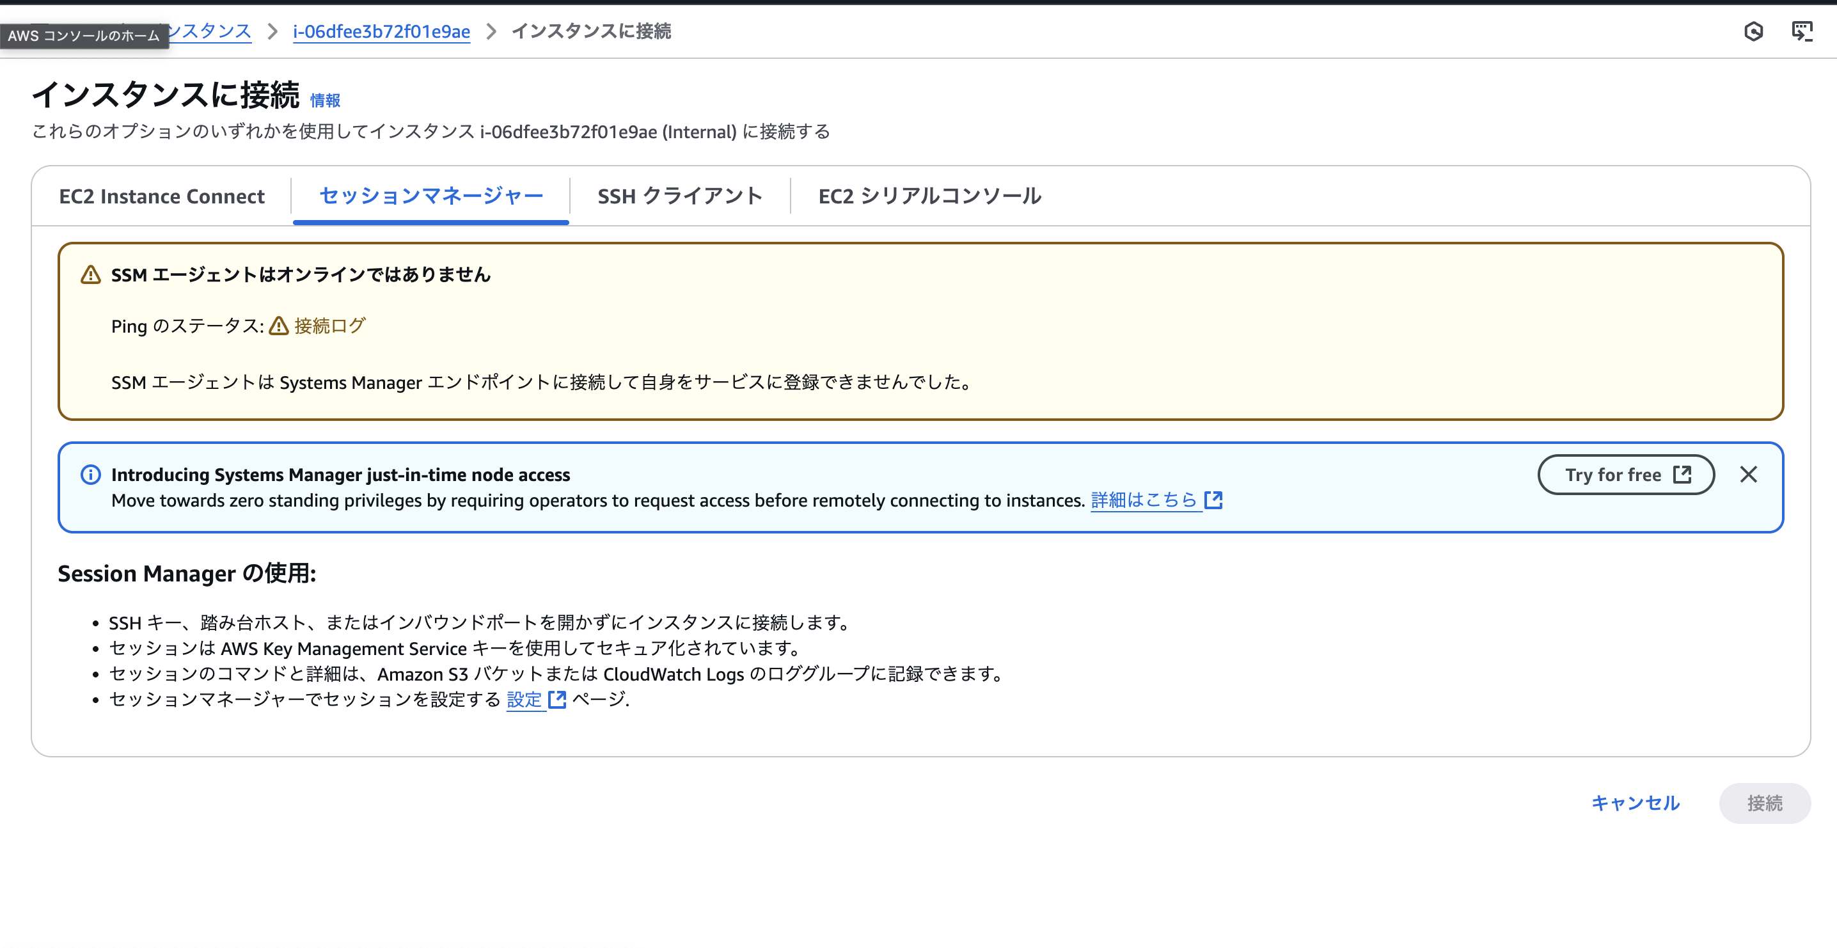Click external link icon after 詳細はこちら
The width and height of the screenshot is (1837, 948).
pos(1213,500)
